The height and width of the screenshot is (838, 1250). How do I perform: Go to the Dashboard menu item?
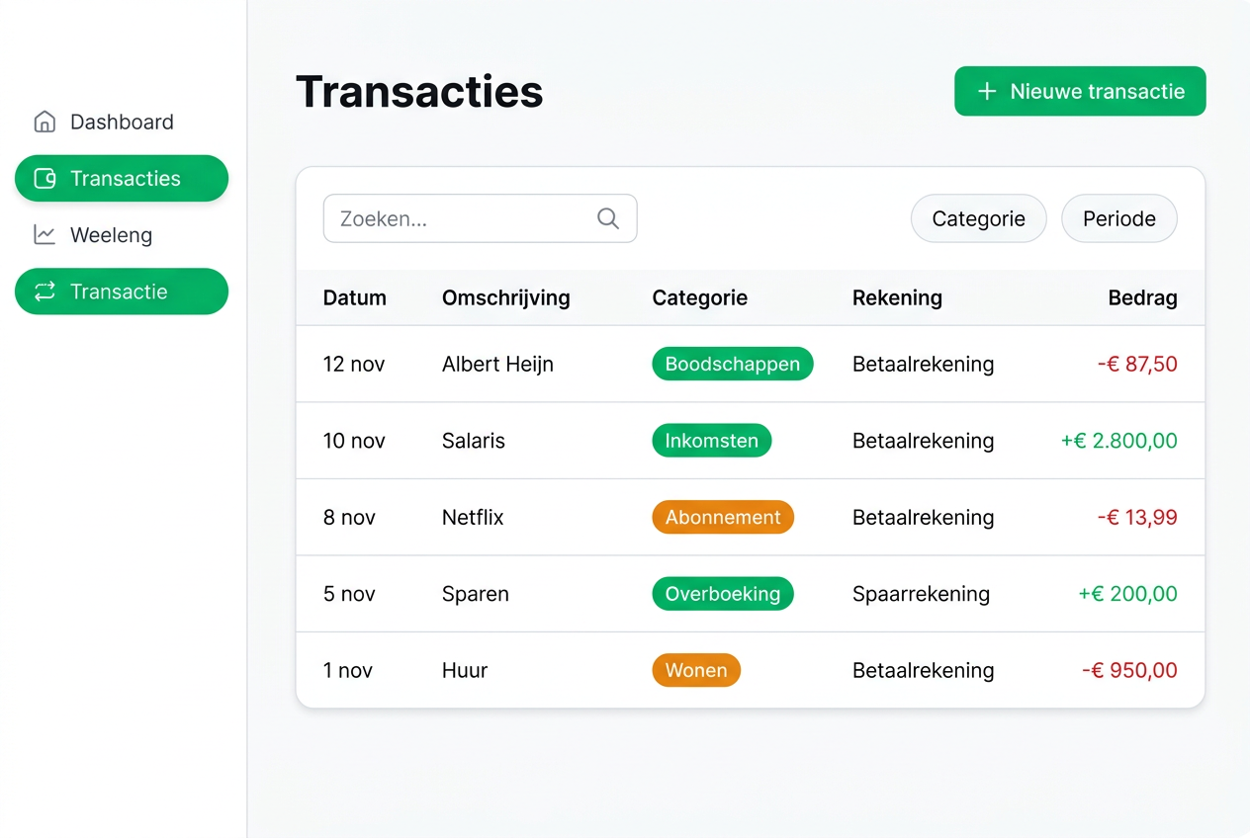(122, 122)
